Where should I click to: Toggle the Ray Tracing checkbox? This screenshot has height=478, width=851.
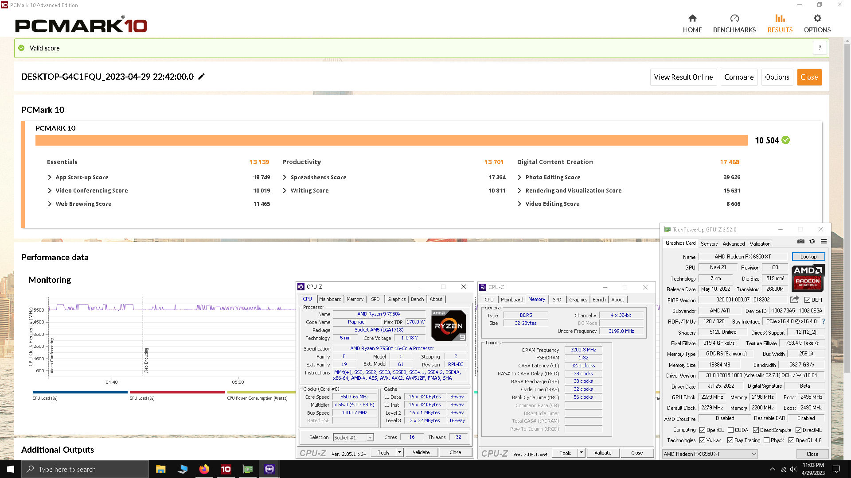[x=730, y=440]
